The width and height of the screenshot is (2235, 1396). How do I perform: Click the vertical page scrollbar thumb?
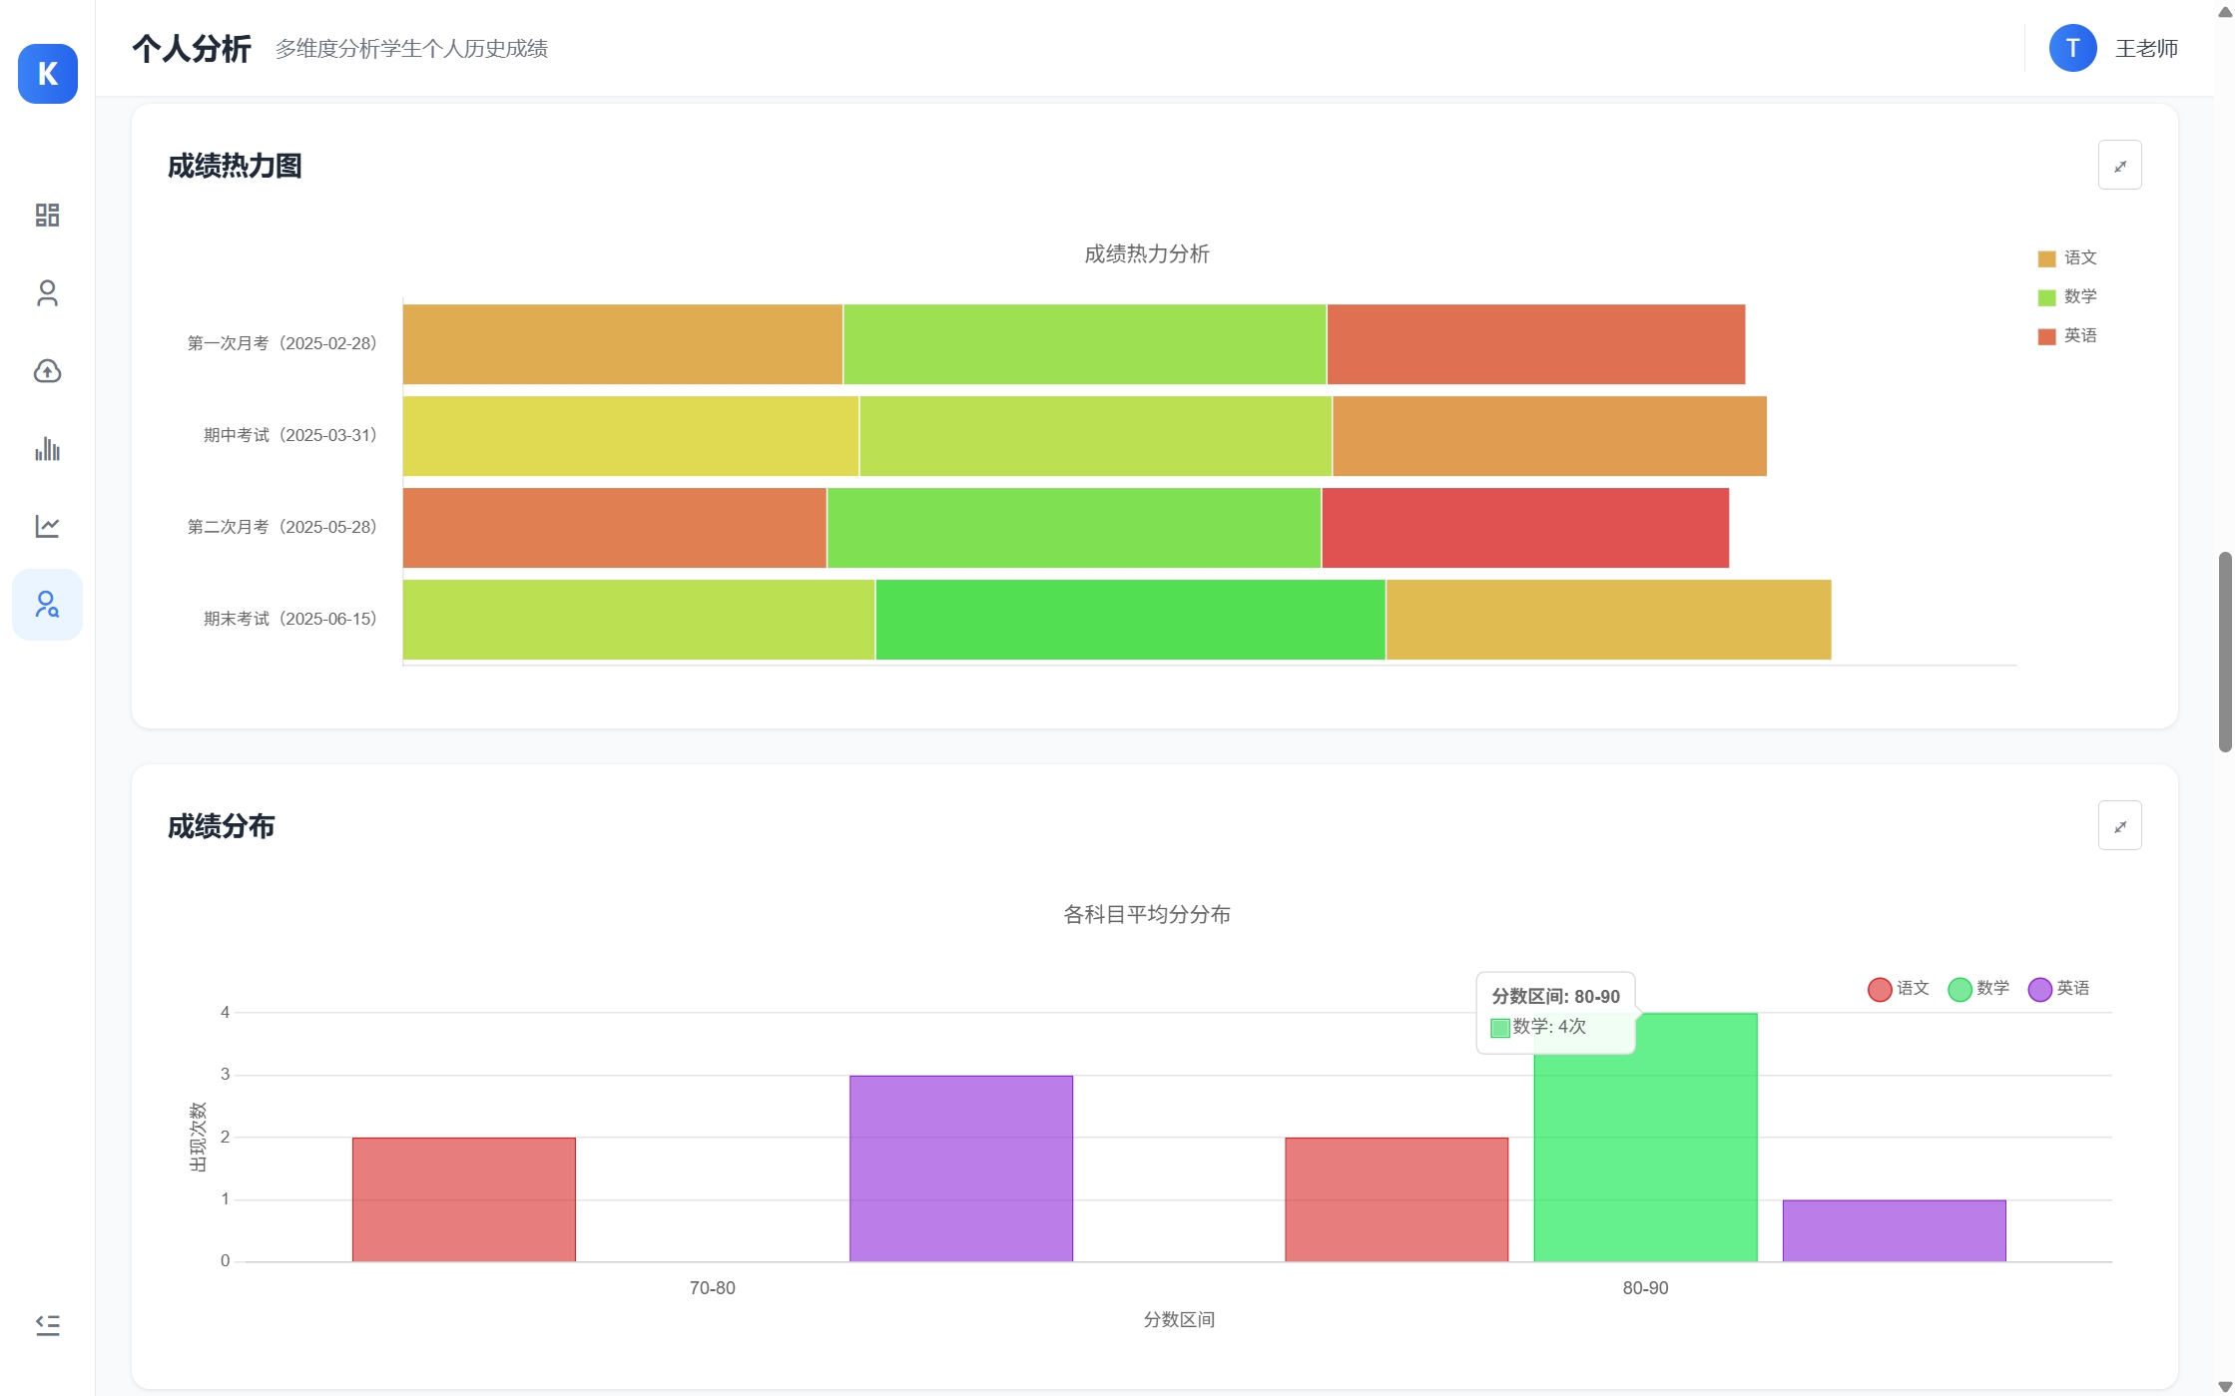2224,651
